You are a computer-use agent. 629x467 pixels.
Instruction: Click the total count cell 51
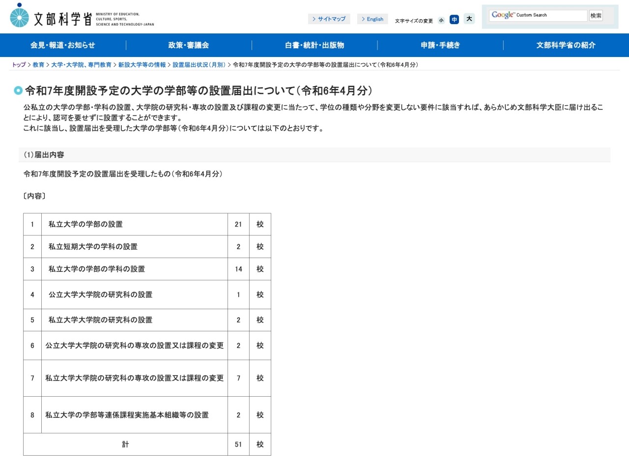tap(238, 444)
